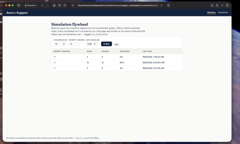240x144 pixels.
Task: Click the is_simulated code text in footer
Action: click(86, 138)
